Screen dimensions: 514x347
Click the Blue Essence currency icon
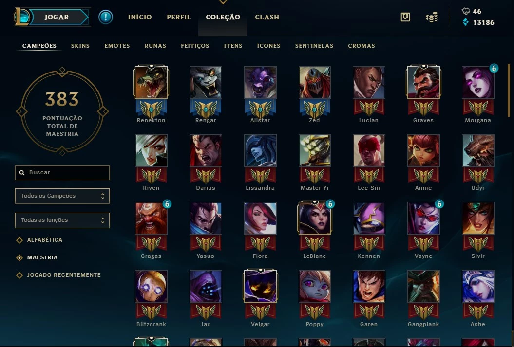pos(465,22)
